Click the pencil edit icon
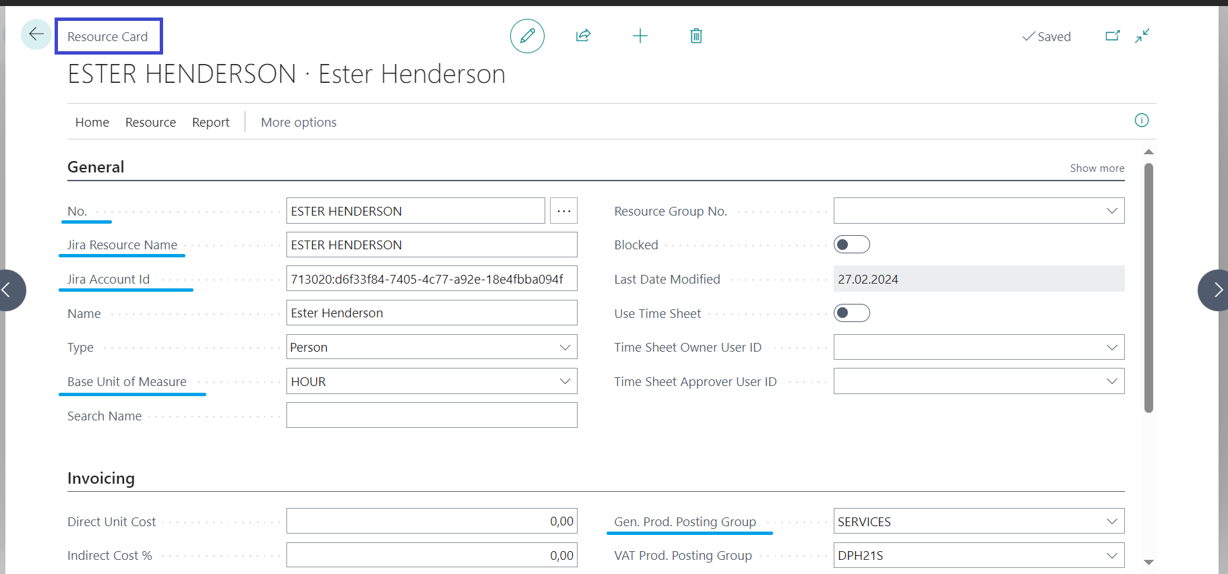 pyautogui.click(x=527, y=36)
